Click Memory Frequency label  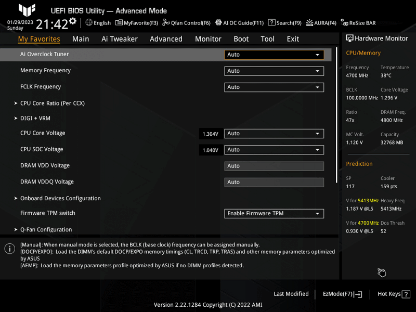click(46, 71)
